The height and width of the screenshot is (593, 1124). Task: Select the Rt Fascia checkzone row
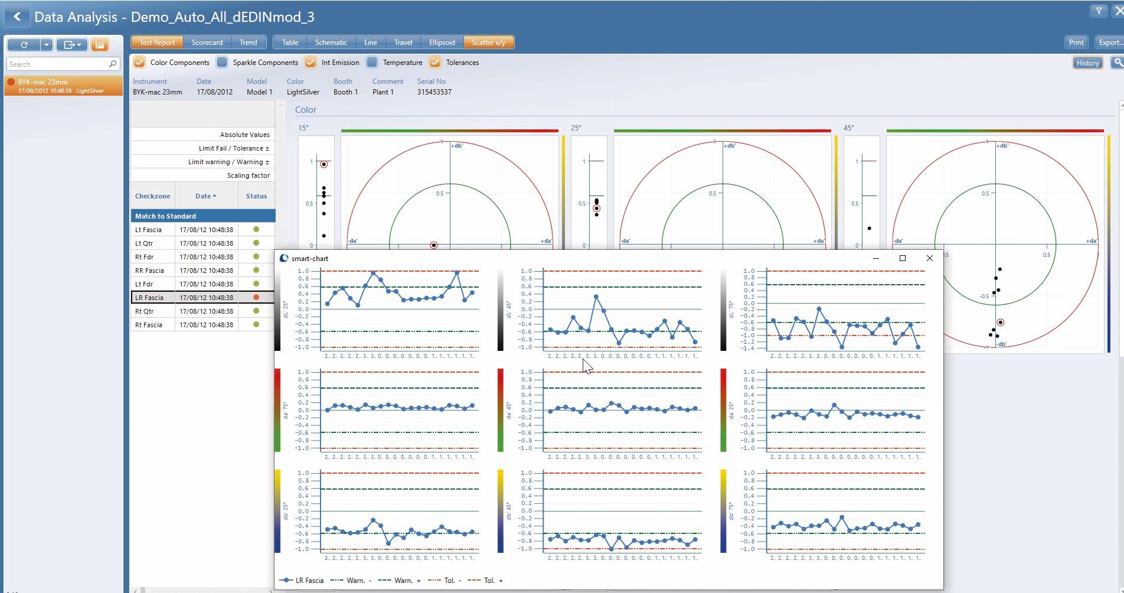(x=202, y=325)
